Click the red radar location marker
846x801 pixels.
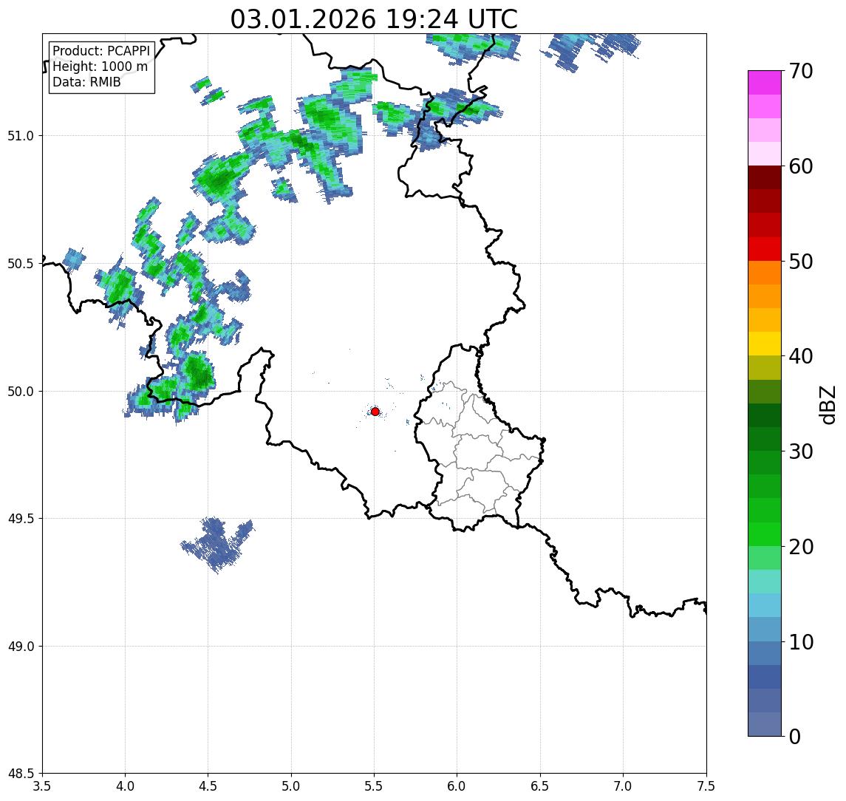pos(375,412)
